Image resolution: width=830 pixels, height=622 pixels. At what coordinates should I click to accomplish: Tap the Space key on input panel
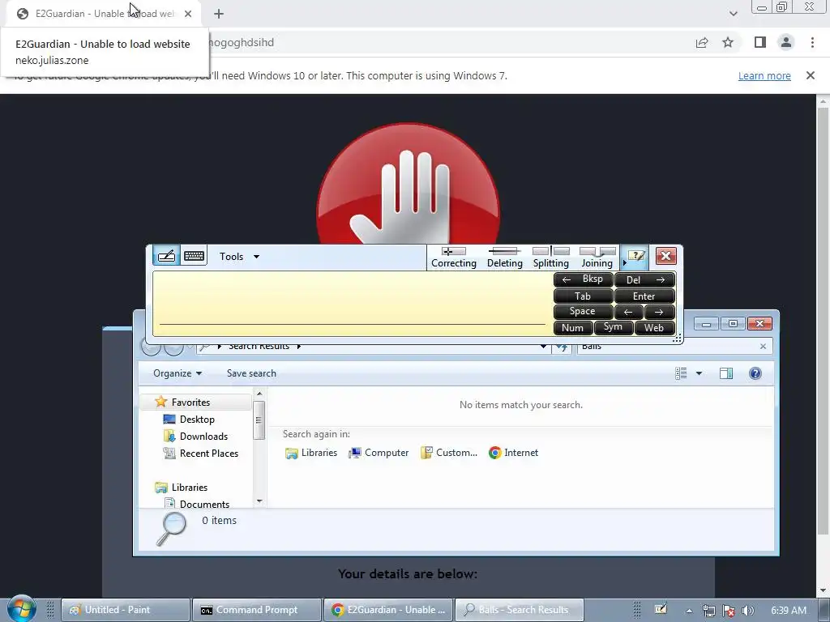coord(583,312)
